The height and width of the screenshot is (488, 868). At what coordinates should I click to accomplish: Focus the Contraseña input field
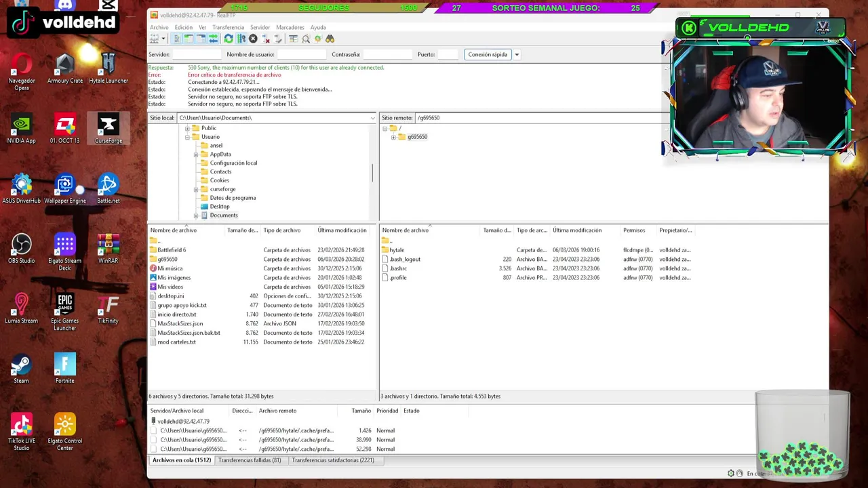(x=387, y=54)
